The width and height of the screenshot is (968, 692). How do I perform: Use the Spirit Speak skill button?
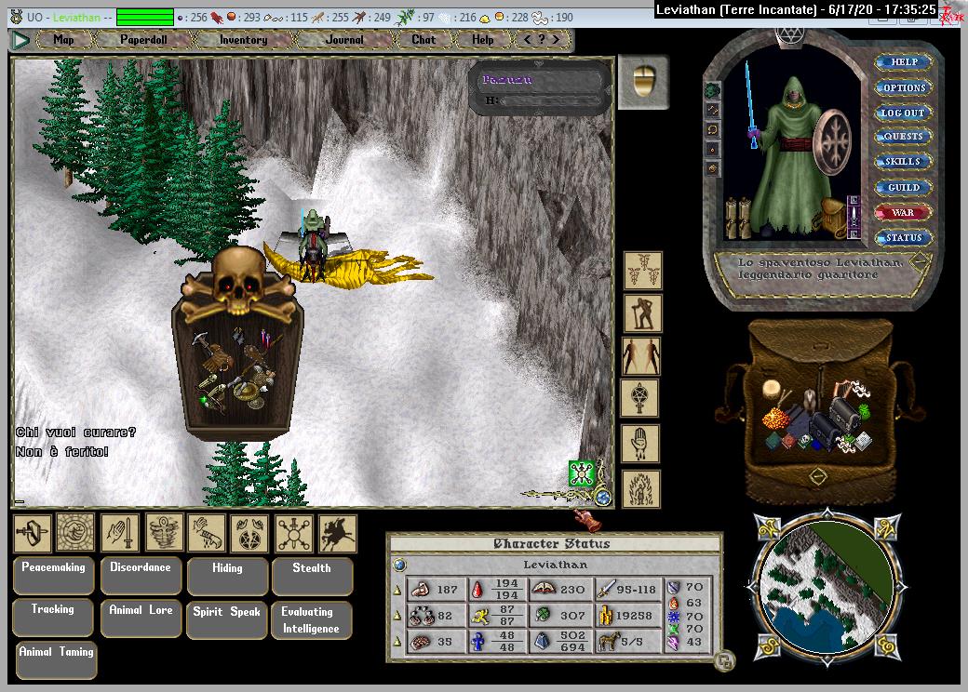[226, 620]
